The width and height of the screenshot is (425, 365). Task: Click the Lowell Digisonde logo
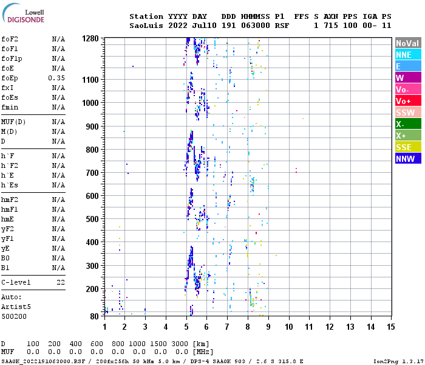(23, 13)
